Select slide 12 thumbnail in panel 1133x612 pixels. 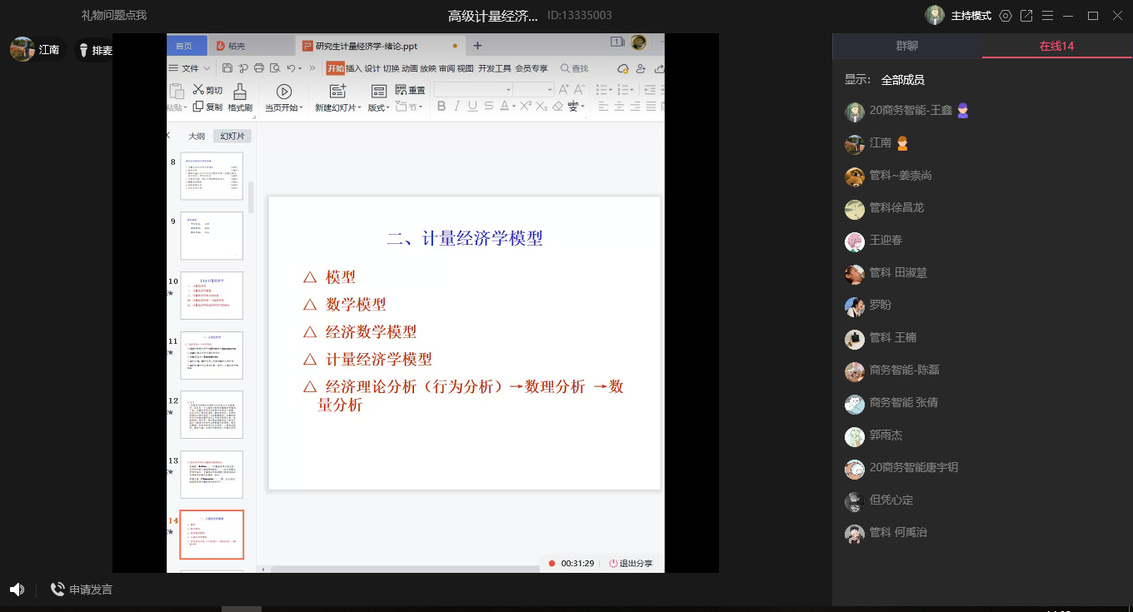point(212,415)
